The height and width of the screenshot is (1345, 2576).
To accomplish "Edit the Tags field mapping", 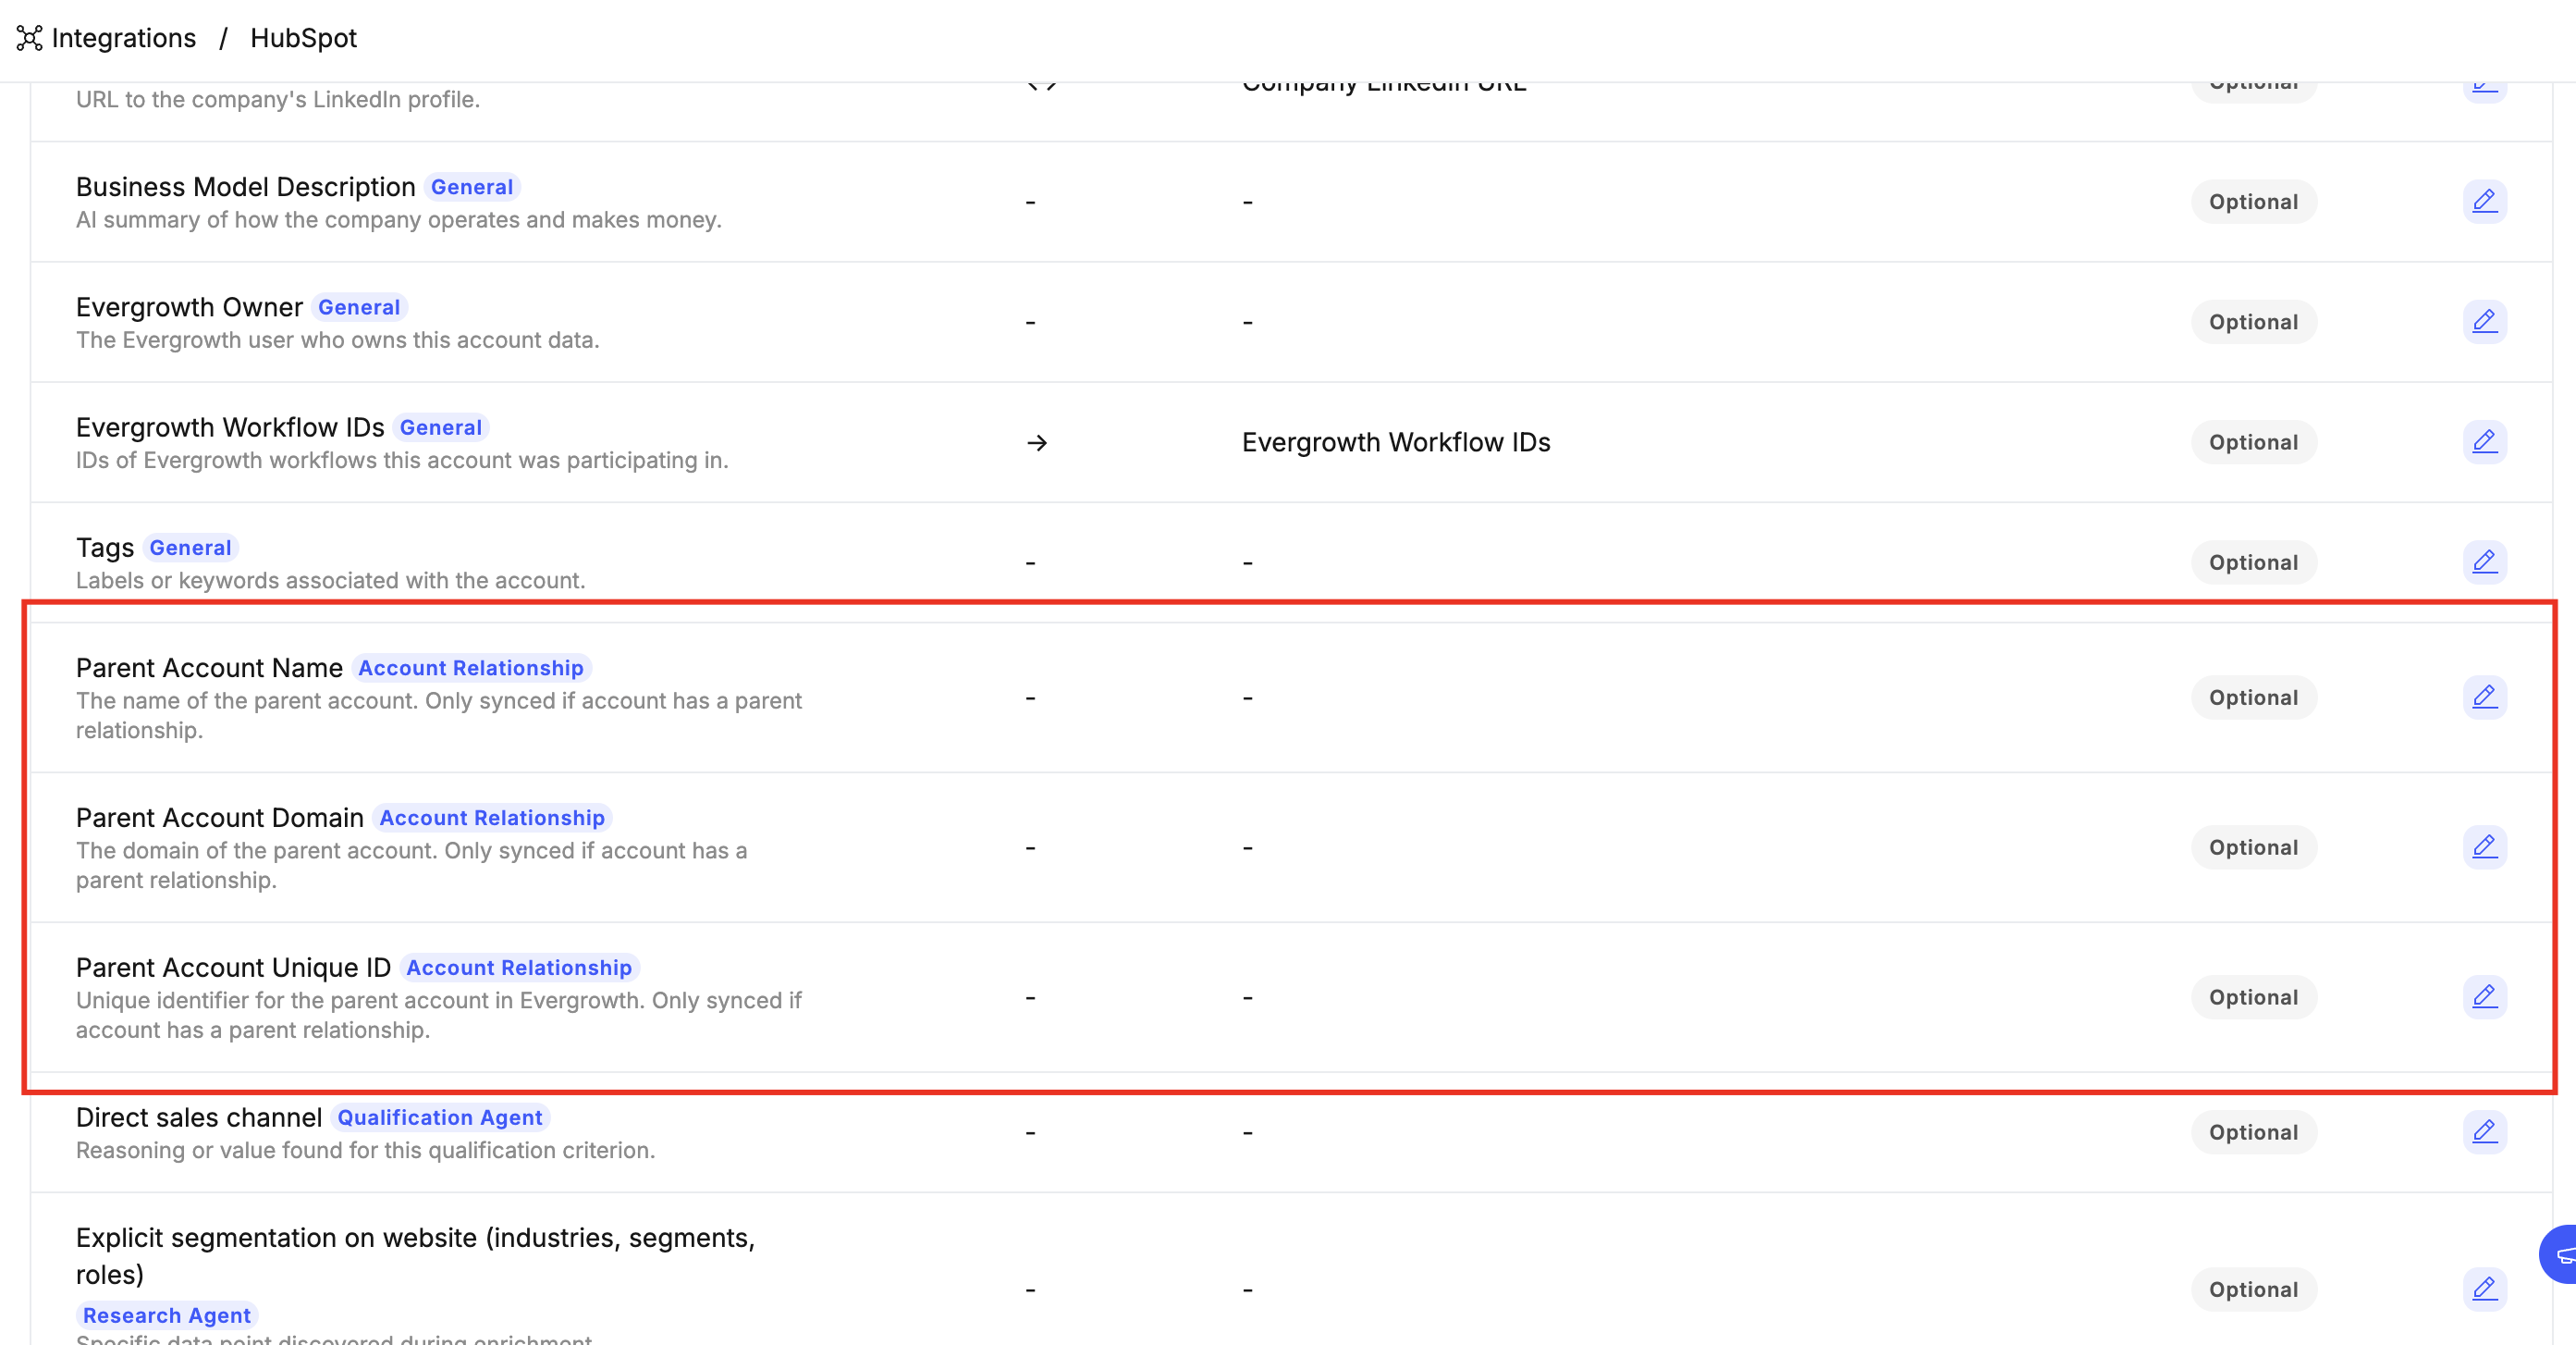I will (x=2484, y=561).
